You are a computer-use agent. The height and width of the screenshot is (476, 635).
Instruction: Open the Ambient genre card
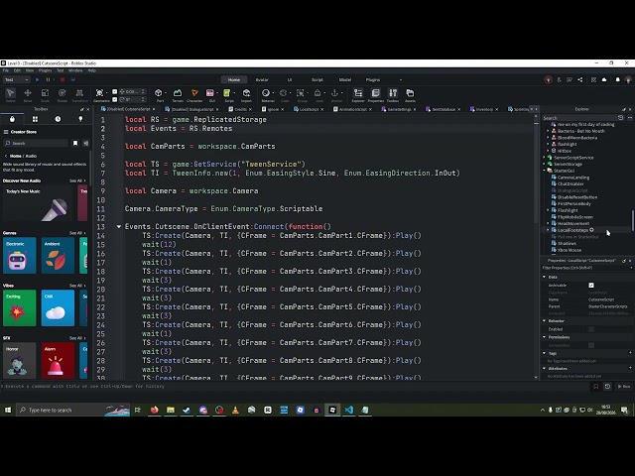(58, 256)
